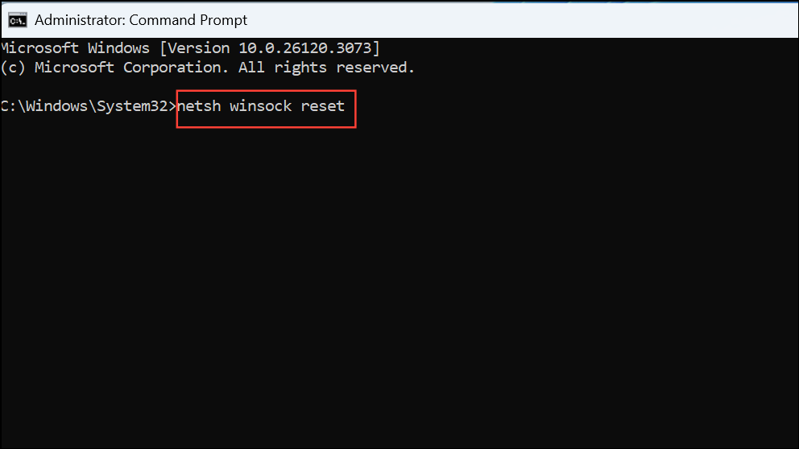This screenshot has width=799, height=449.
Task: Click the 'Administrator: Command Prompt' window title
Action: [x=141, y=20]
